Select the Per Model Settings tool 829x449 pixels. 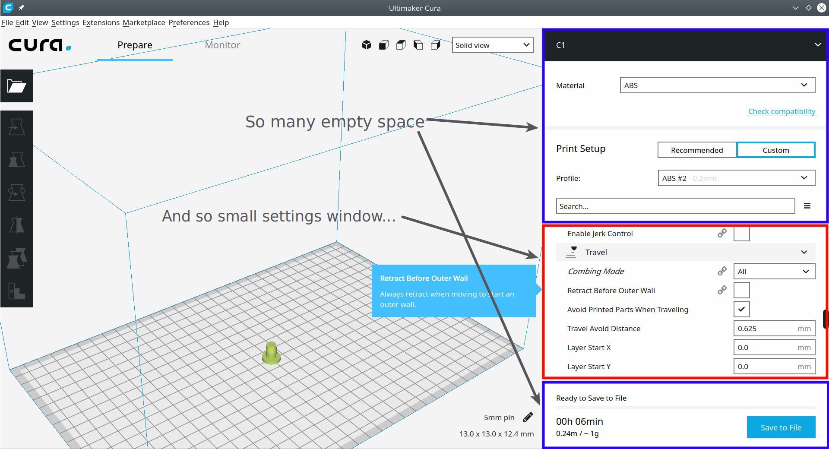(17, 258)
